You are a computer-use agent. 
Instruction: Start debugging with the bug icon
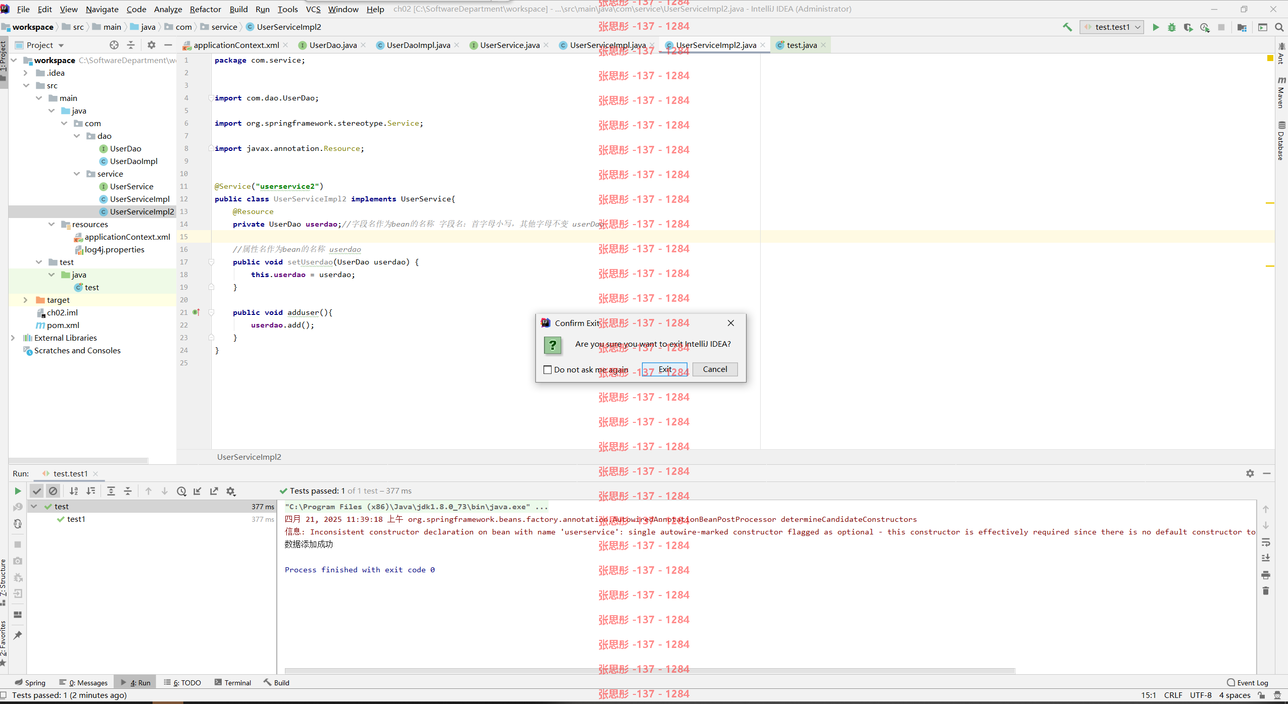[1172, 27]
